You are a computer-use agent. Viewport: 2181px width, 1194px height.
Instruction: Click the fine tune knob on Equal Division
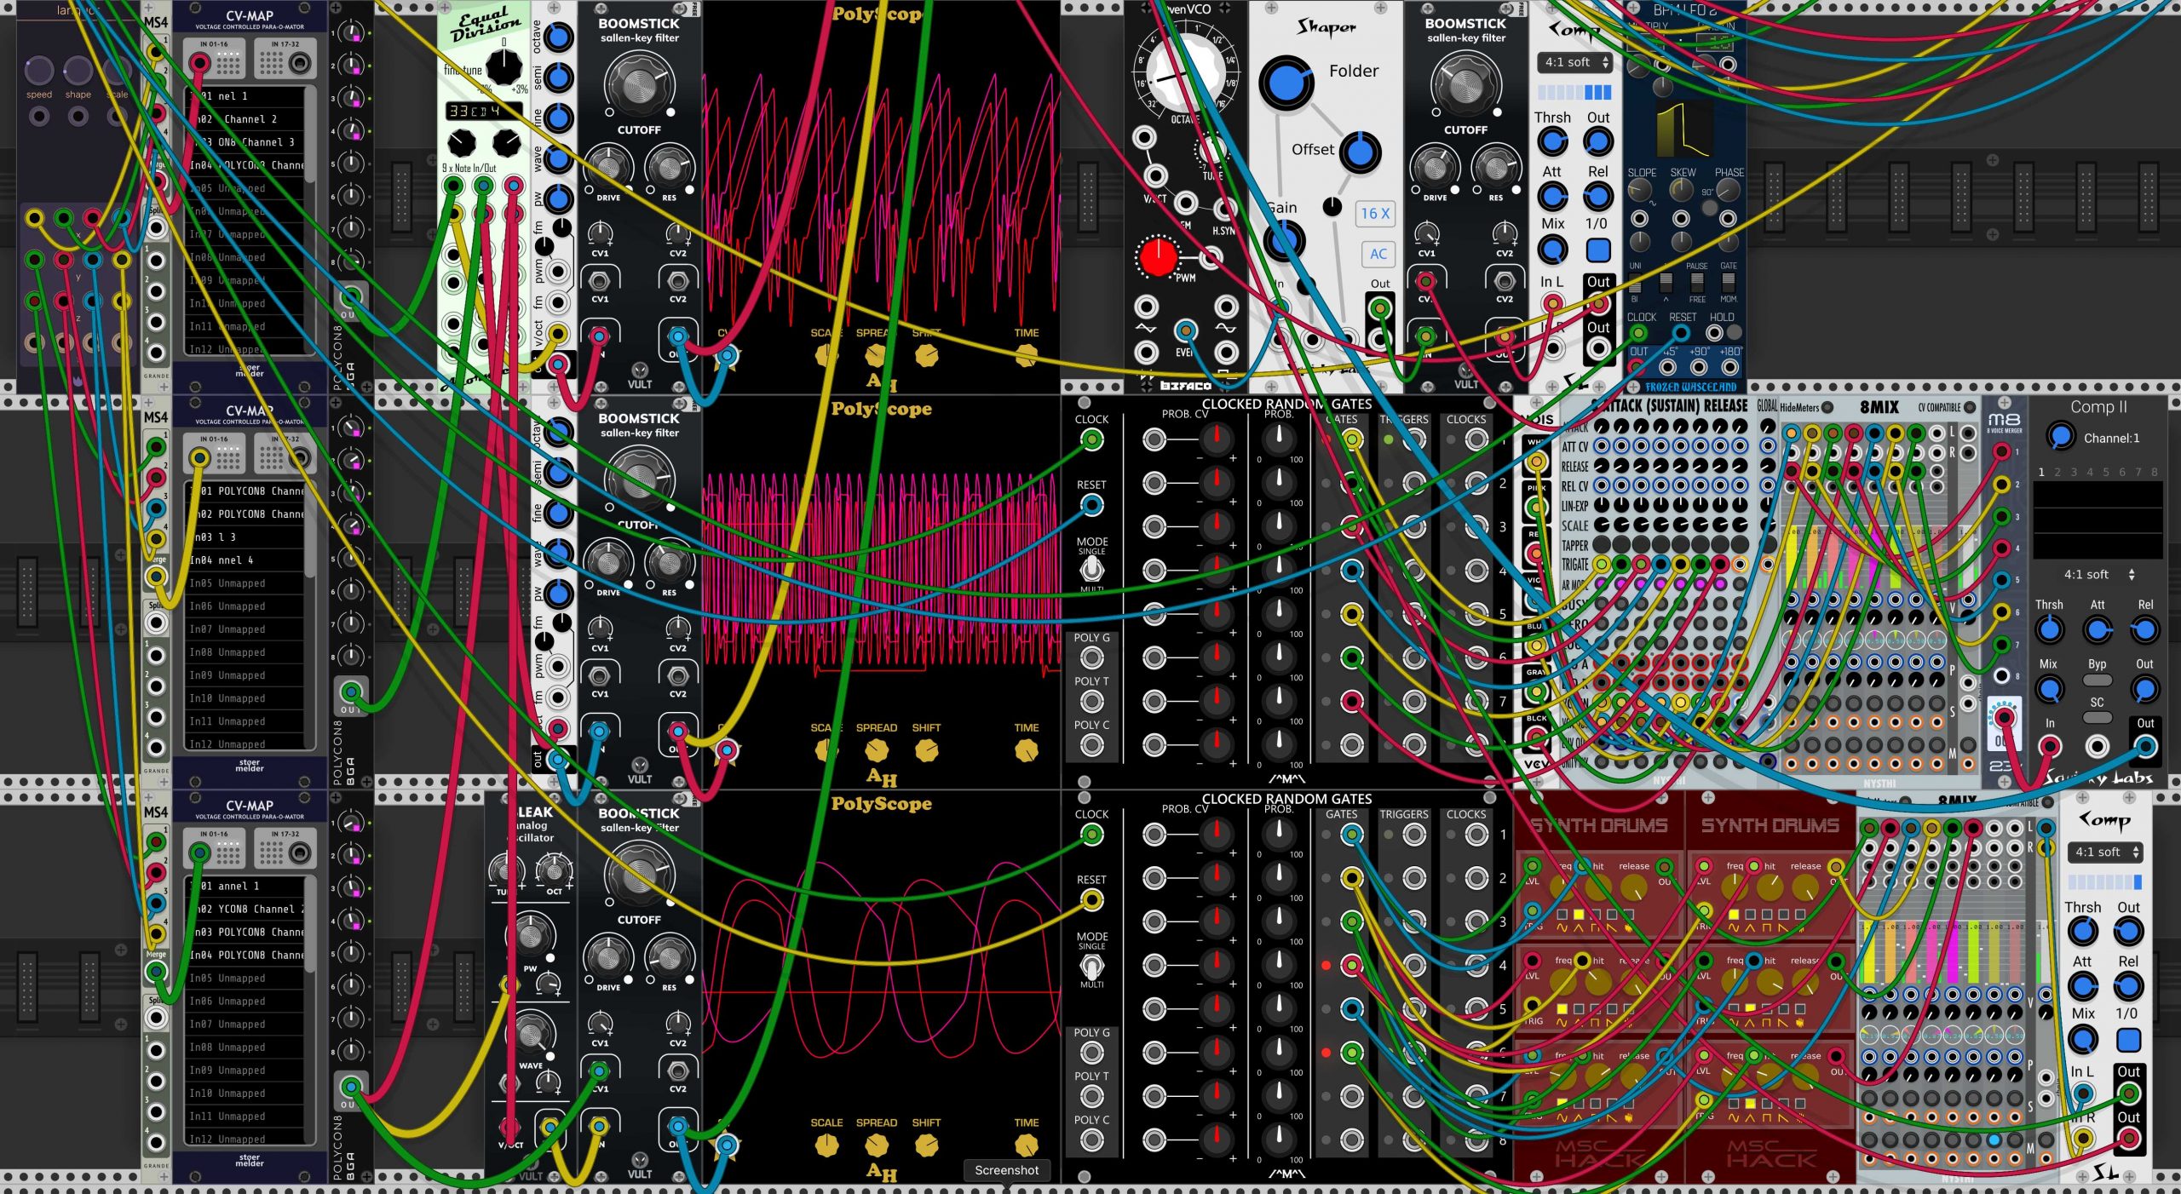point(504,66)
